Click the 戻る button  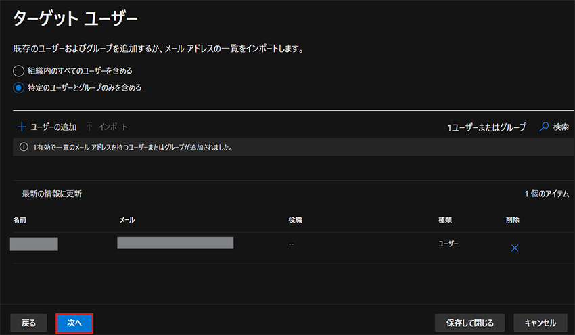(28, 323)
